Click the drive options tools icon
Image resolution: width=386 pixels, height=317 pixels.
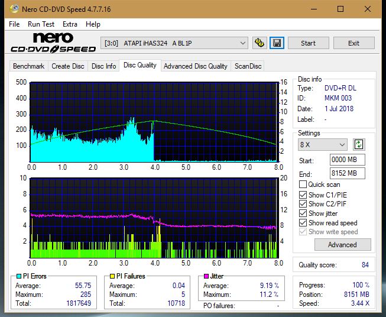[260, 43]
